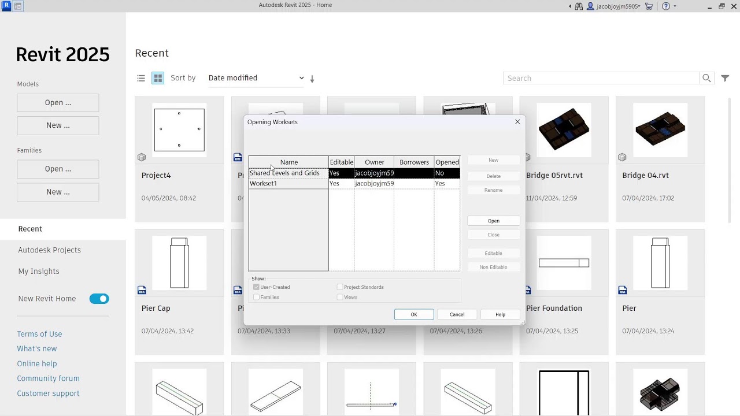The image size is (740, 416).
Task: Reverse sort order with the arrow icon
Action: tap(312, 79)
